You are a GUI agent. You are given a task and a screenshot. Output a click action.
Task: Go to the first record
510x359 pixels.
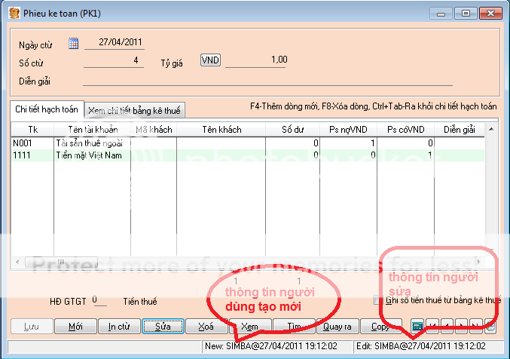[x=432, y=327]
